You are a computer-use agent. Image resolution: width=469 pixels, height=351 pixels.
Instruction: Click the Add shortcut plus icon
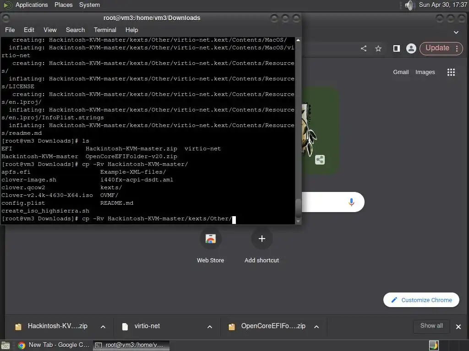(262, 239)
